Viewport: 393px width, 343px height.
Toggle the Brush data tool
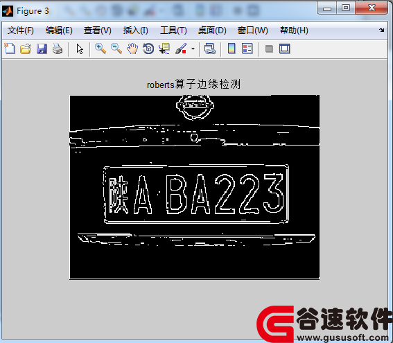181,49
